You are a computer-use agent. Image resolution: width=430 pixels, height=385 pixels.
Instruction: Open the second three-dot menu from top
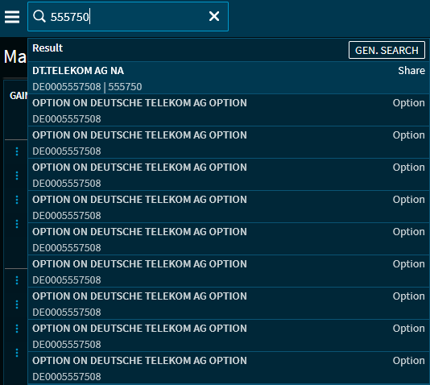17,176
